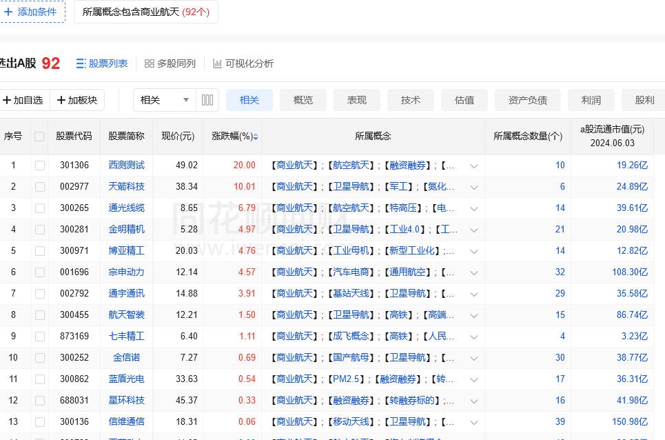Screen dimensions: 665x440
Task: Expand concepts list for 信维通信
Action: click(x=474, y=422)
